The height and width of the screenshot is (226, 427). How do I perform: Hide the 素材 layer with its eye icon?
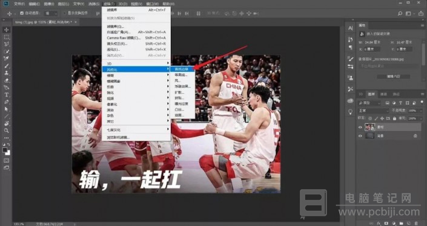[x=360, y=127]
